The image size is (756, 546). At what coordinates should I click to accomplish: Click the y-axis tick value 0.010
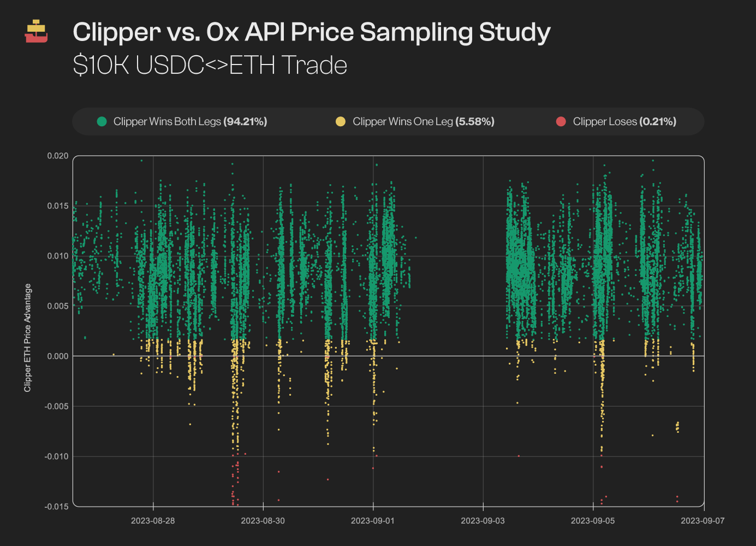[x=58, y=256]
